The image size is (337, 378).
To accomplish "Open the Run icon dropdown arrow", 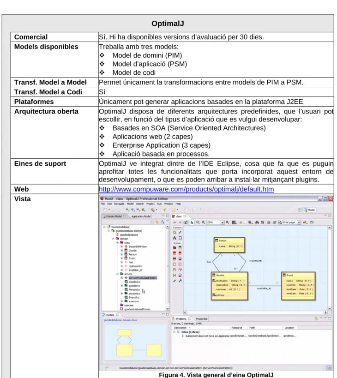I will 156,210.
